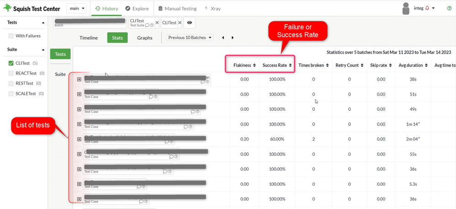Click the partially visible Avg time to column header
This screenshot has width=456, height=209.
pos(445,66)
